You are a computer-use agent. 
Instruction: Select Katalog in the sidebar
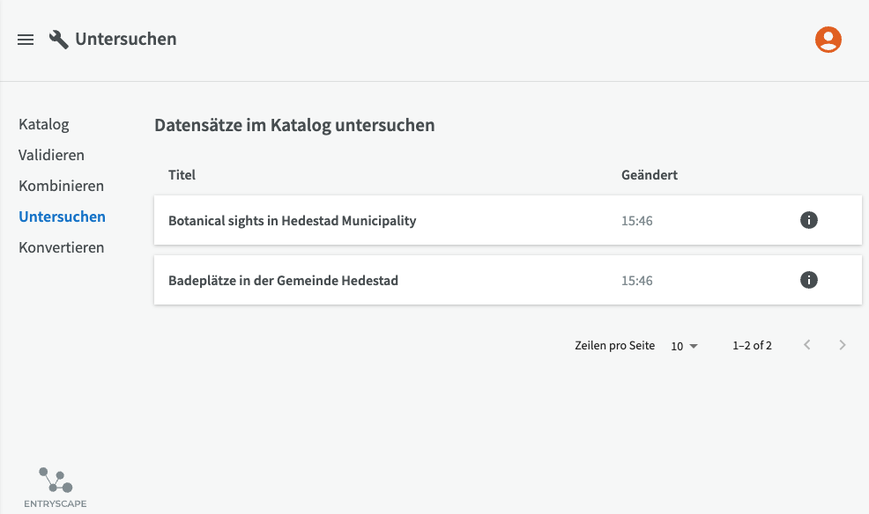tap(44, 124)
